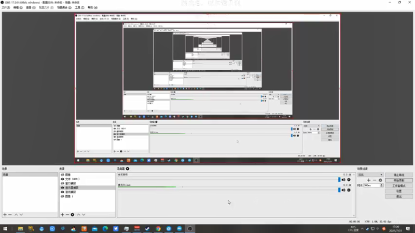Open Microsoft Edge from the taskbar
The width and height of the screenshot is (415, 233).
pos(105,229)
